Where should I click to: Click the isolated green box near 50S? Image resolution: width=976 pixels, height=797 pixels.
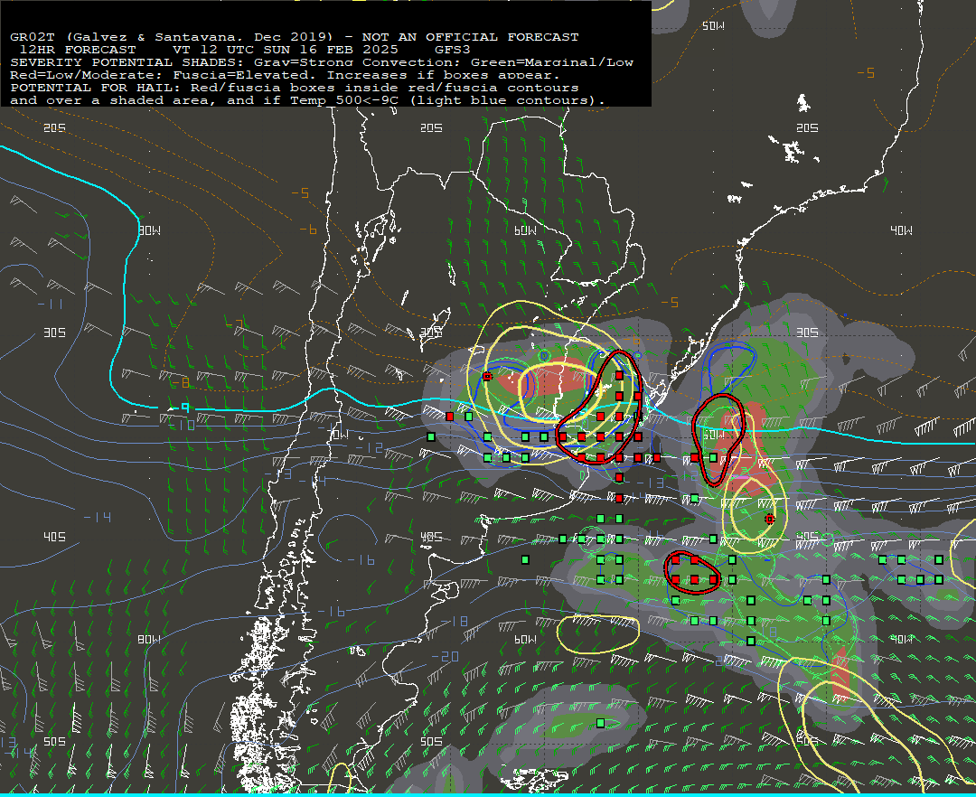[601, 723]
